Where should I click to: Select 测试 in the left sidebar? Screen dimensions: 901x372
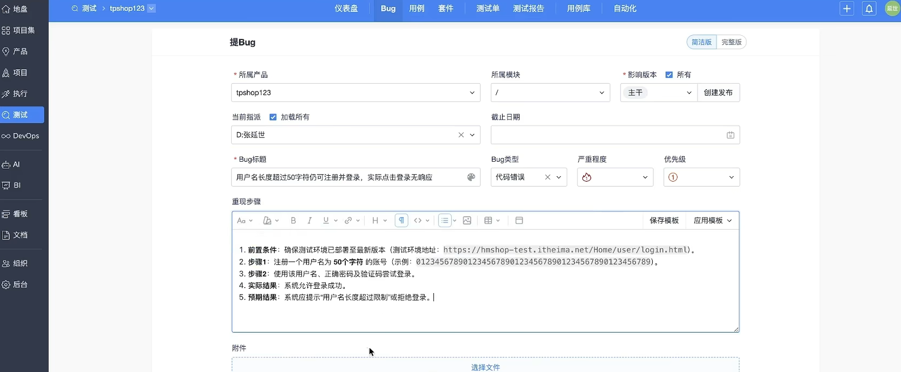[x=22, y=115]
